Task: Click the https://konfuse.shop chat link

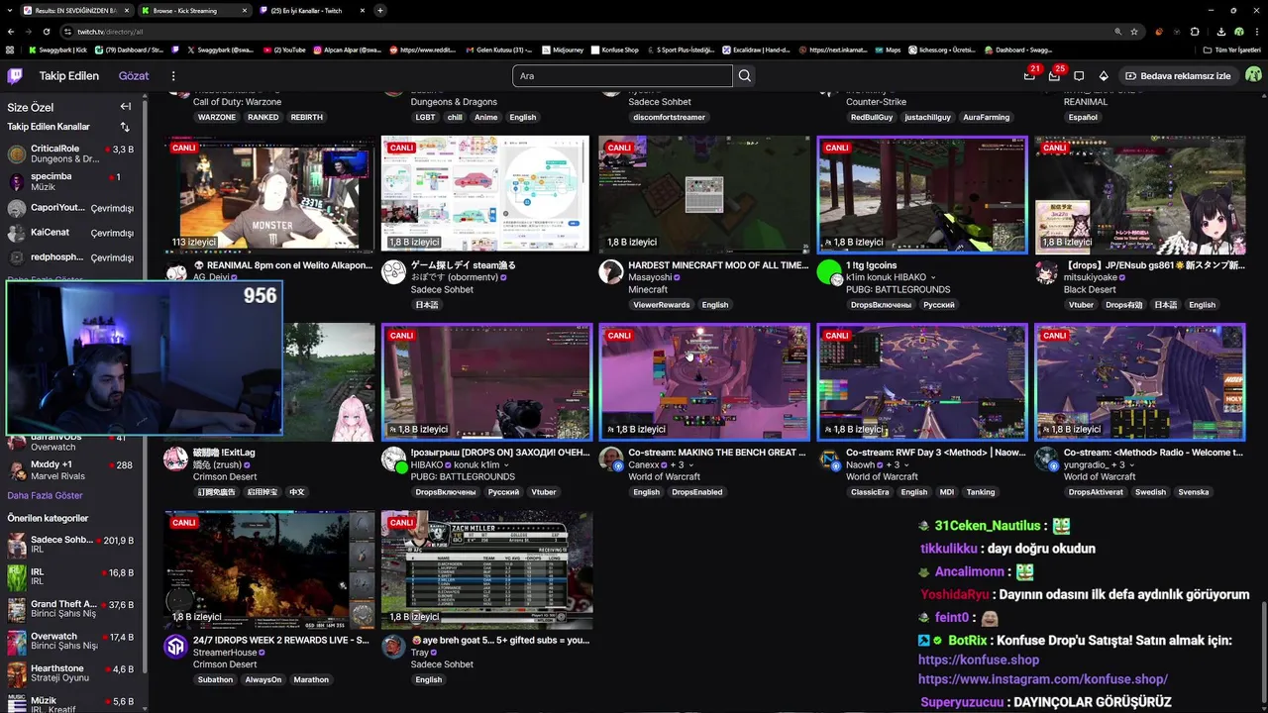Action: (979, 660)
